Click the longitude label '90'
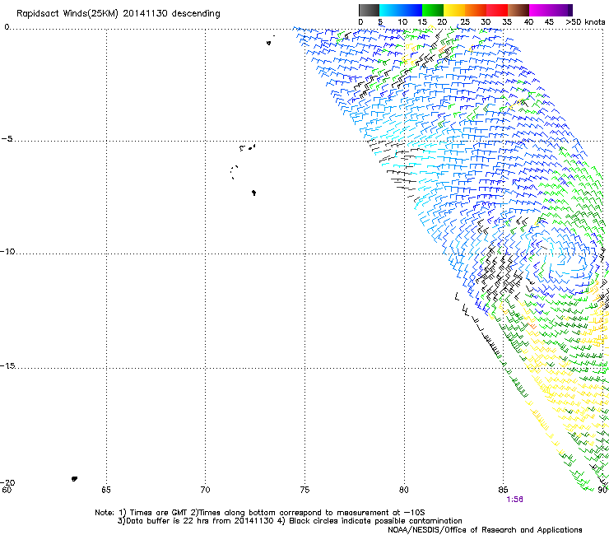The width and height of the screenshot is (609, 535). click(602, 490)
